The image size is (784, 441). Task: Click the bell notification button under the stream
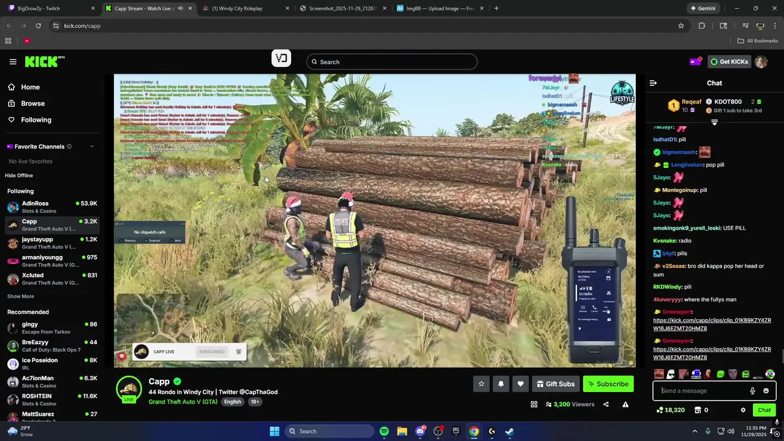click(x=501, y=384)
